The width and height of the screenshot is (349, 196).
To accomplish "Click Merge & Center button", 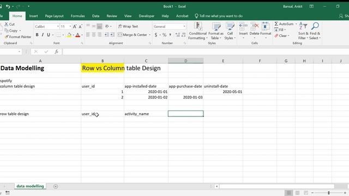I will 133,35.
